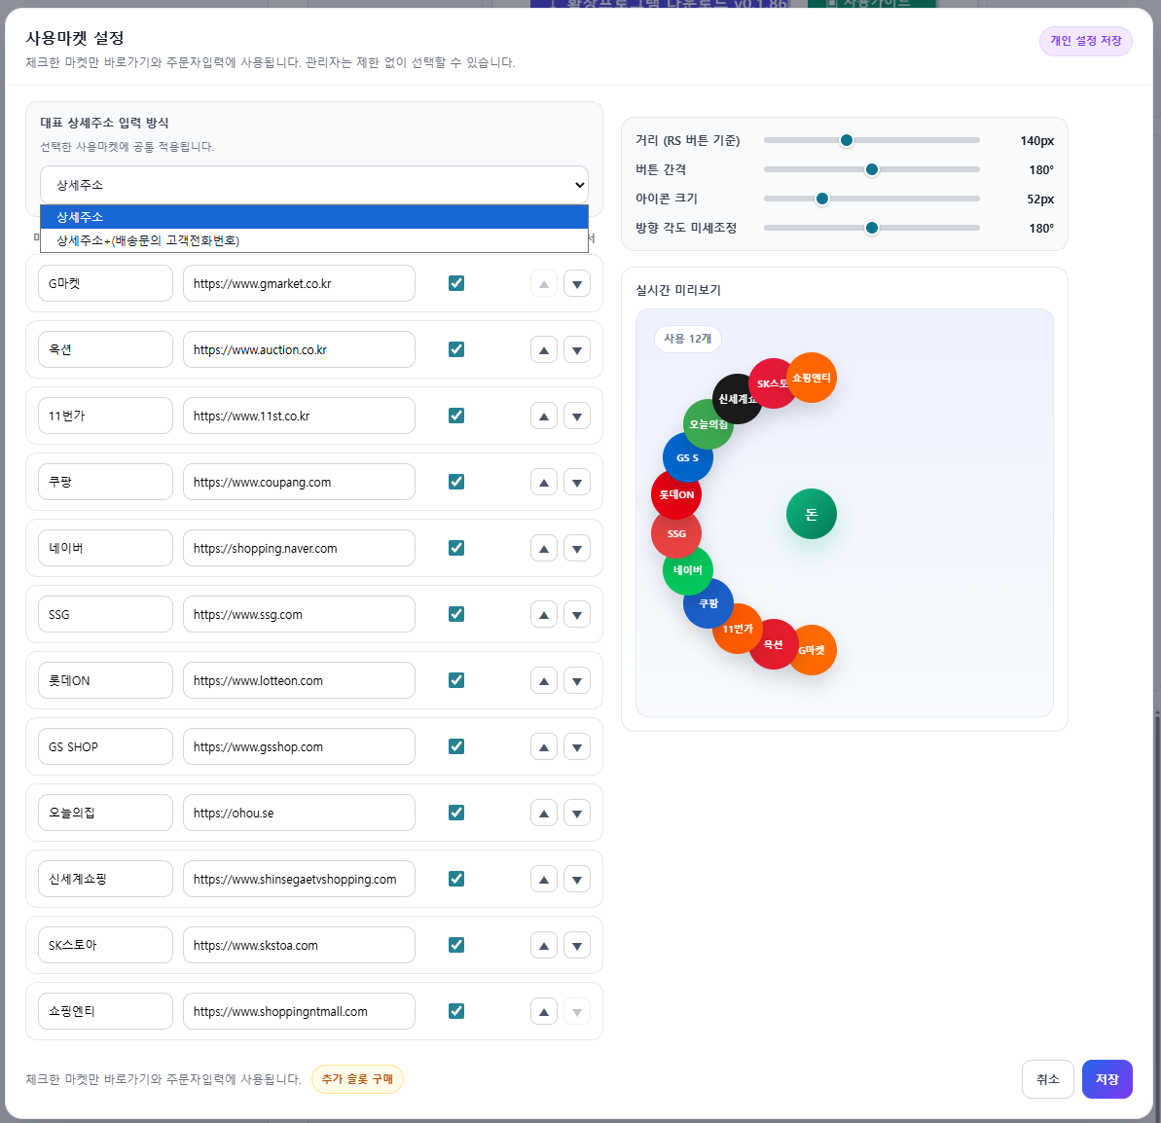The height and width of the screenshot is (1123, 1161).
Task: Move the G마켓 row down with its arrow
Action: click(x=577, y=283)
